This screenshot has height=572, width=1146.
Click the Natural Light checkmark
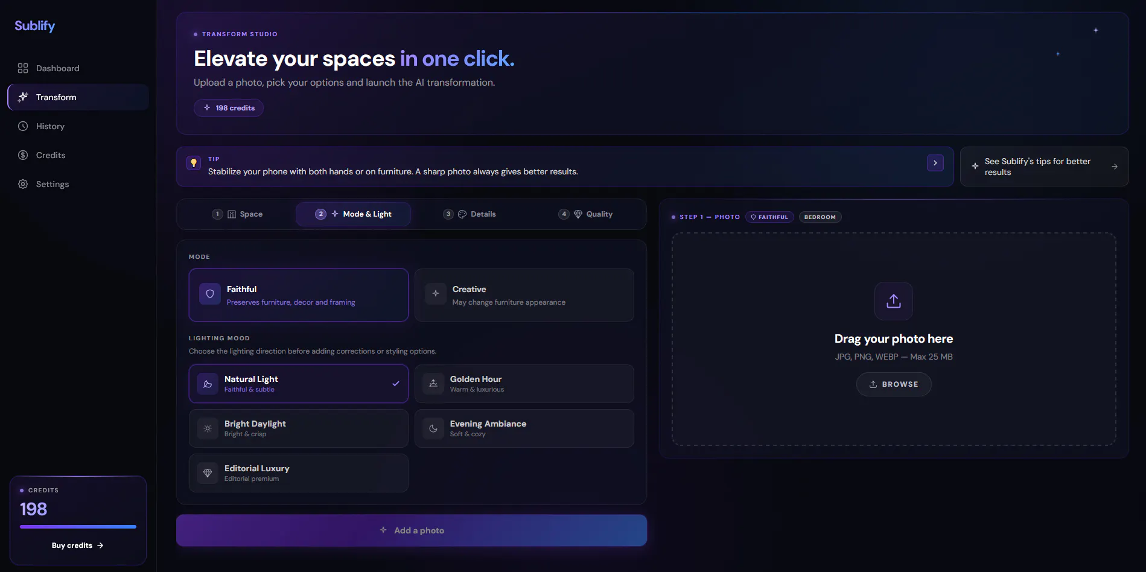coord(396,384)
